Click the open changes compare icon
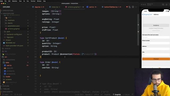Image resolution: width=170 pixels, height=96 pixels. (x=130, y=7)
